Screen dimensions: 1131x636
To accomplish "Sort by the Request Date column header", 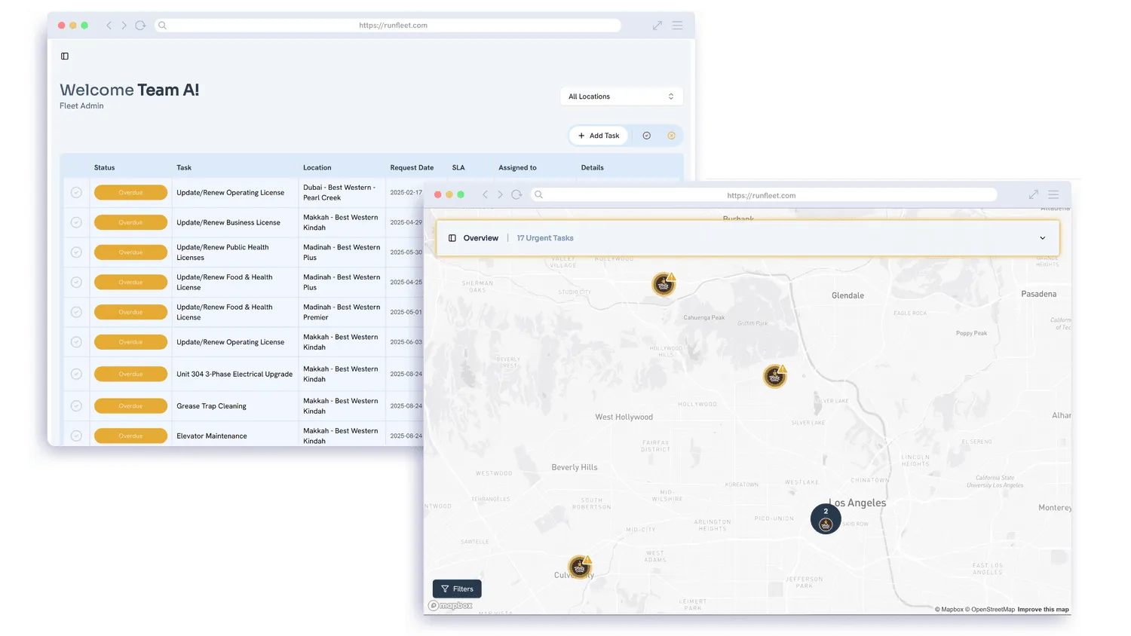I will click(x=412, y=168).
